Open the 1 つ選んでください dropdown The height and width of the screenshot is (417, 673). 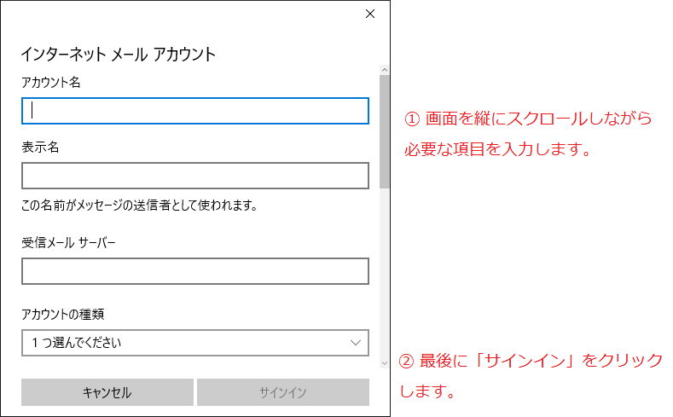[x=195, y=343]
